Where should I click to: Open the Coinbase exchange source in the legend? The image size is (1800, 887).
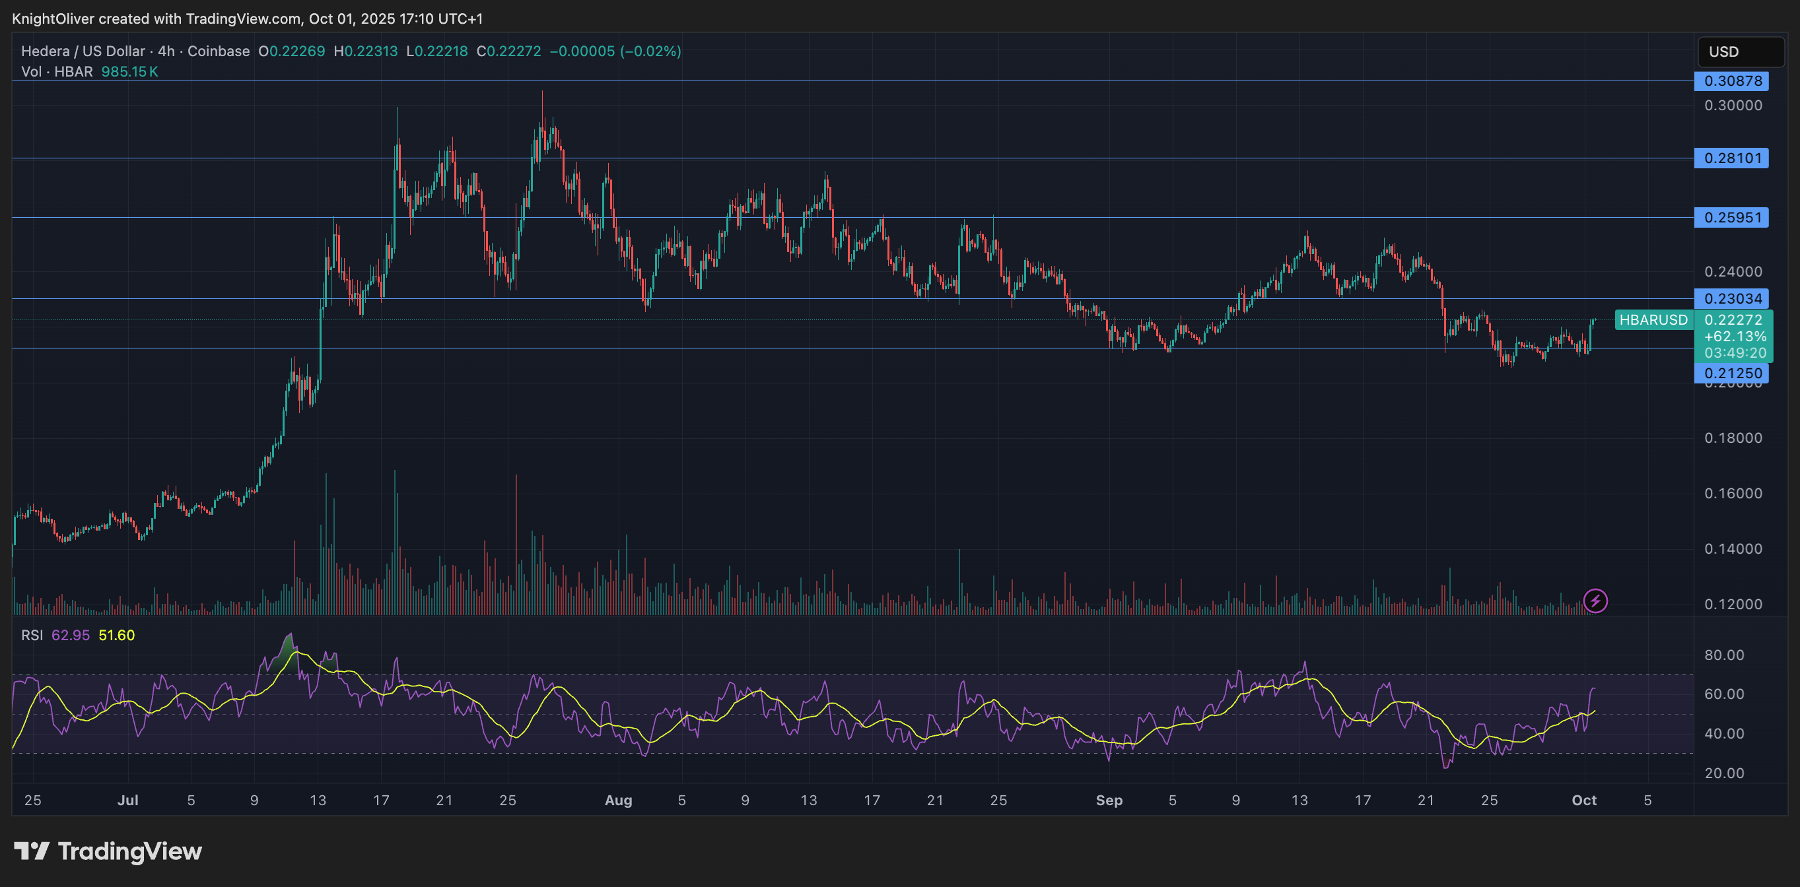[x=218, y=50]
